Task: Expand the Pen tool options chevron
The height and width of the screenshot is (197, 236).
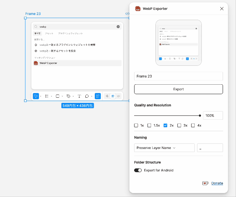Action: [73, 96]
